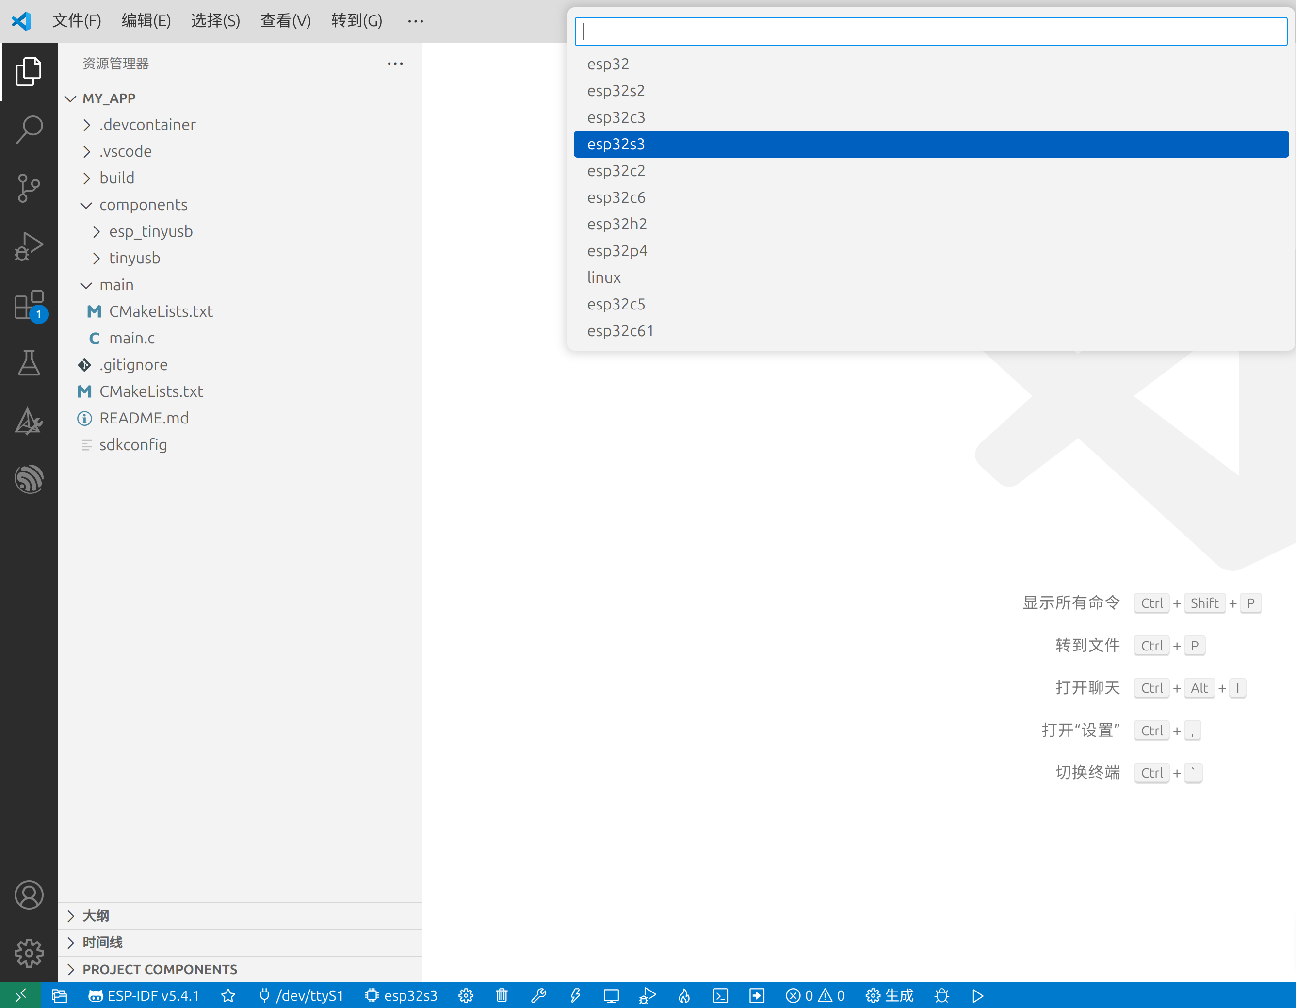Click the flame build-flash-monitor icon
Image resolution: width=1296 pixels, height=1008 pixels.
pyautogui.click(x=683, y=995)
